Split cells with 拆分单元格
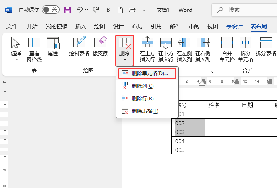Screen dimensions: 277x188 pyautogui.click(x=246, y=49)
